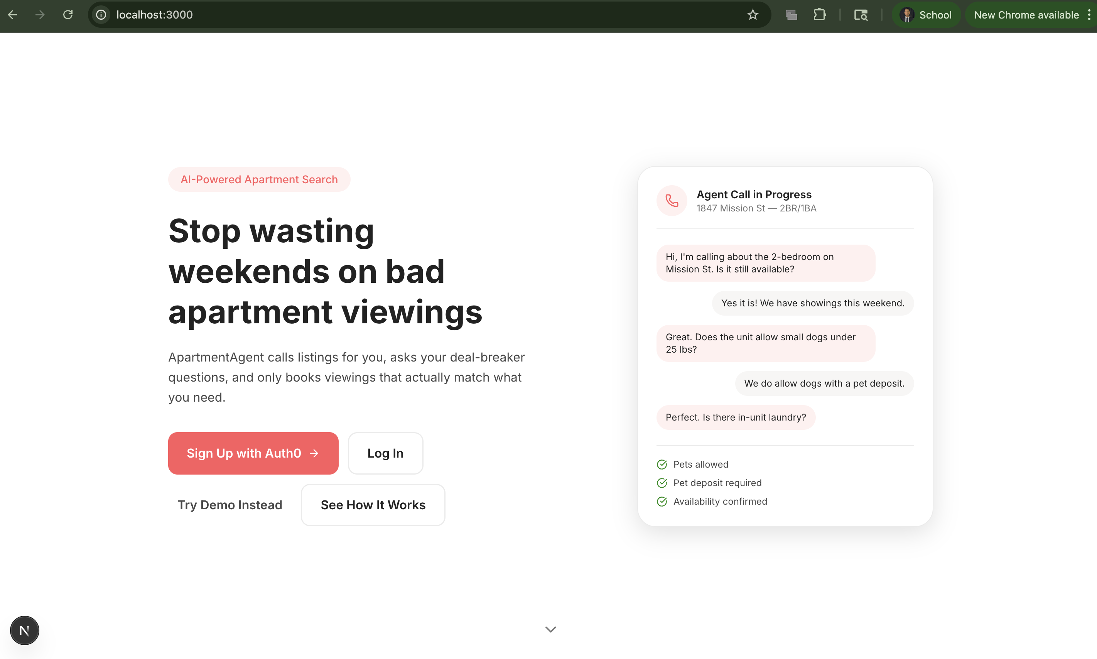This screenshot has width=1097, height=659.
Task: Click the scroll-down chevron at bottom
Action: coord(550,629)
